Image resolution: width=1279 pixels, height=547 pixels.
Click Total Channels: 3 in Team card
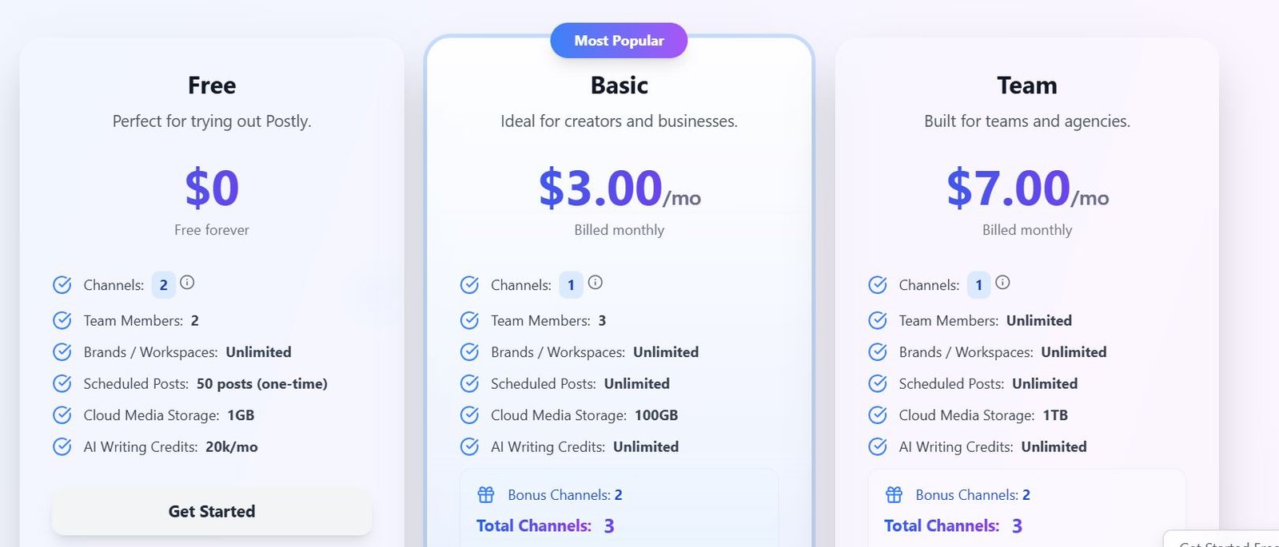(x=953, y=525)
